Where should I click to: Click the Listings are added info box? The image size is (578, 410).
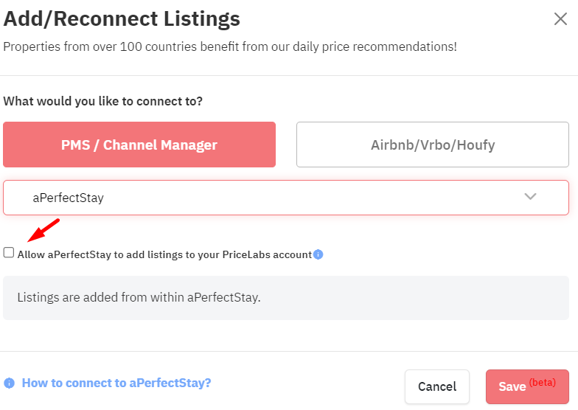pyautogui.click(x=286, y=298)
